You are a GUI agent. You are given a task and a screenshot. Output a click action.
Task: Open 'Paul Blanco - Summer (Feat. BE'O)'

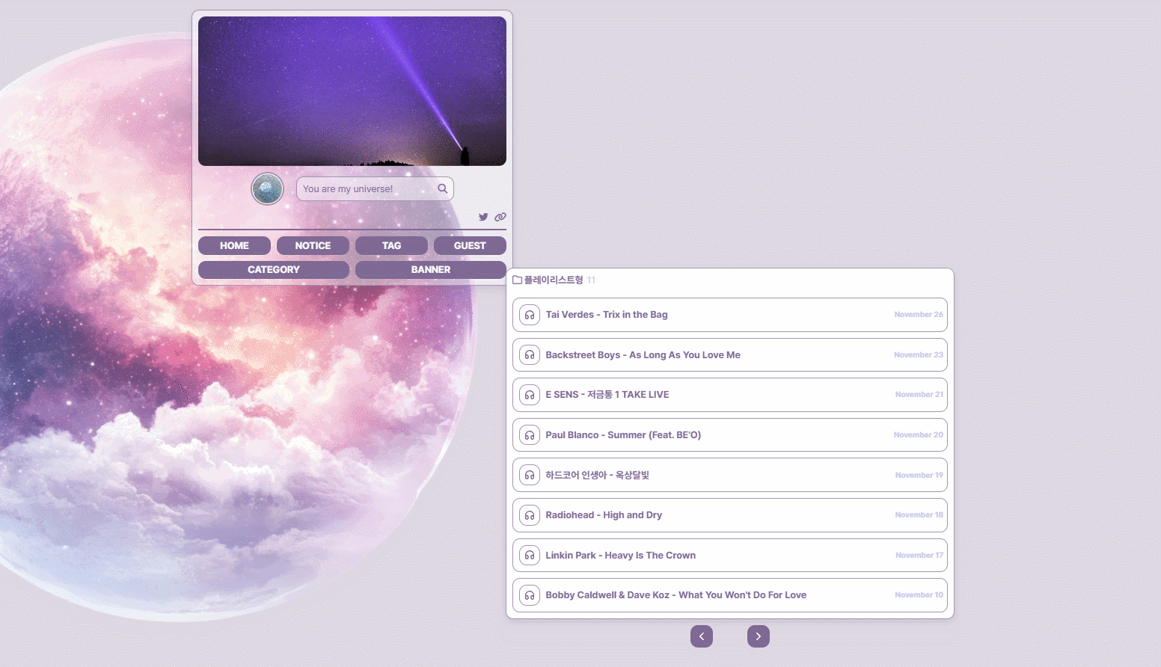pyautogui.click(x=623, y=435)
